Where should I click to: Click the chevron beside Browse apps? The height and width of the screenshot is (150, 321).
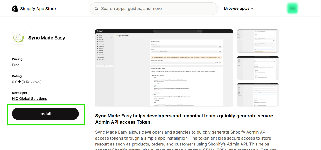click(252, 9)
